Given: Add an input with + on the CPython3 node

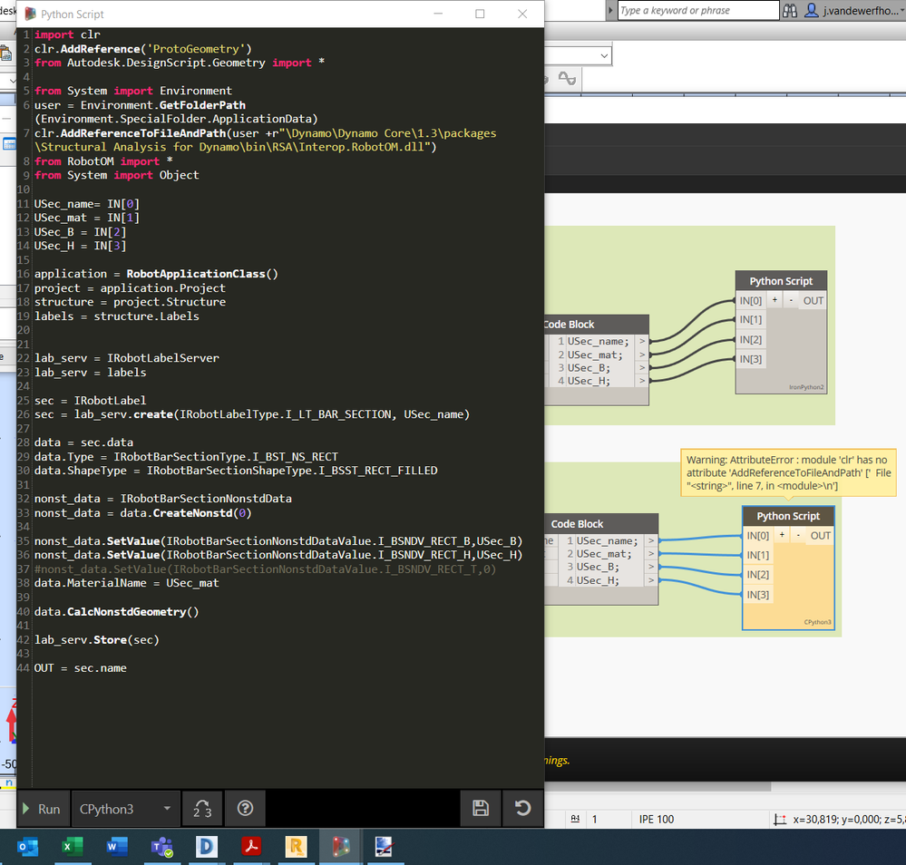Looking at the screenshot, I should pos(782,535).
